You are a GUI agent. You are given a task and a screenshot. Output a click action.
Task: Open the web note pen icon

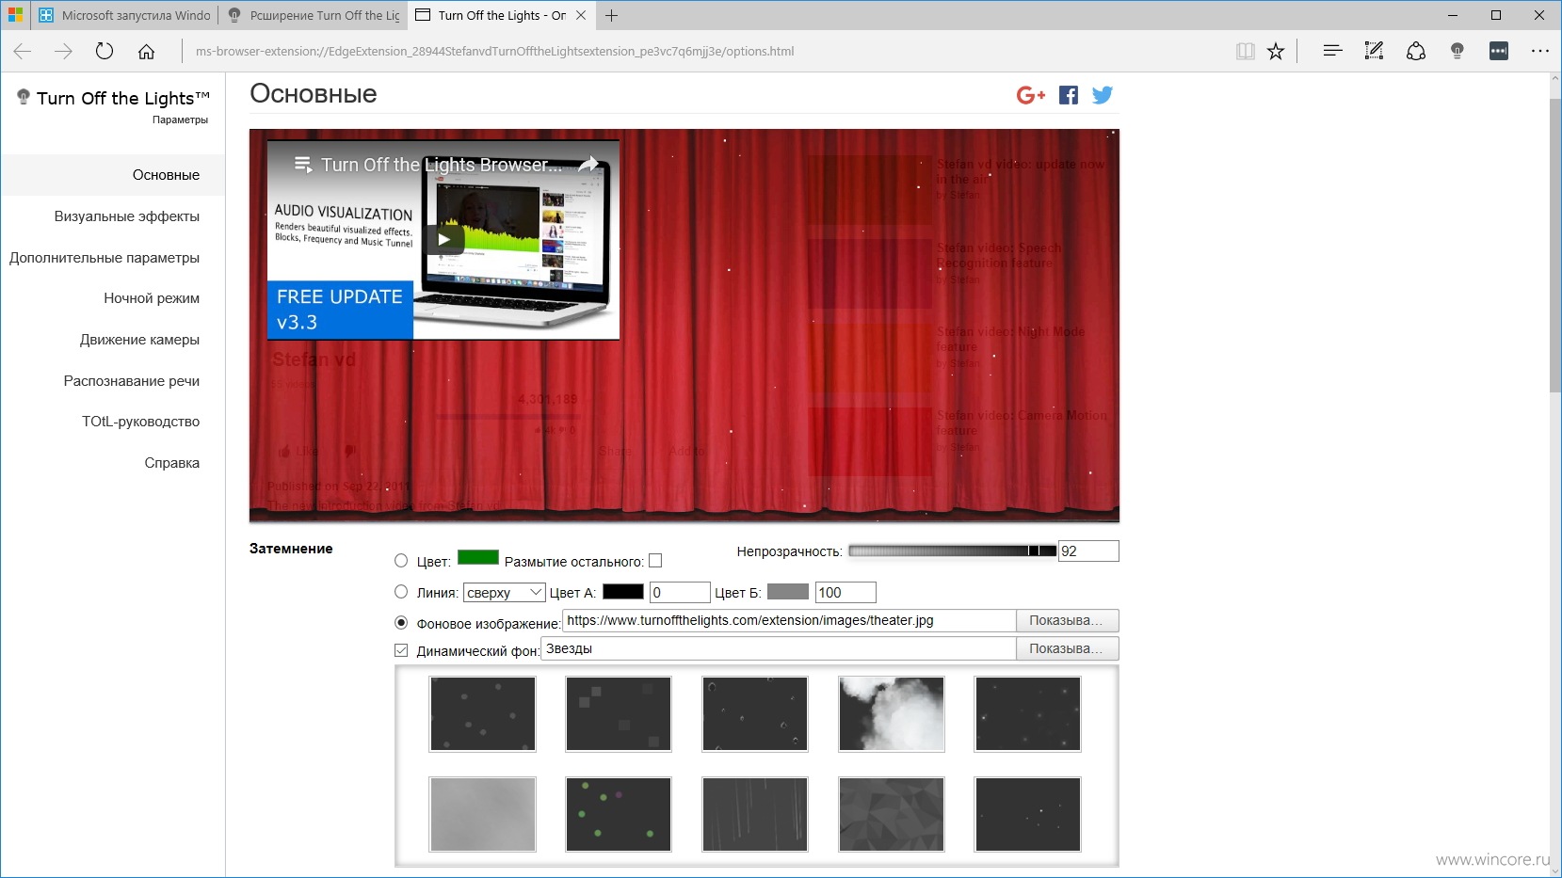(x=1374, y=52)
